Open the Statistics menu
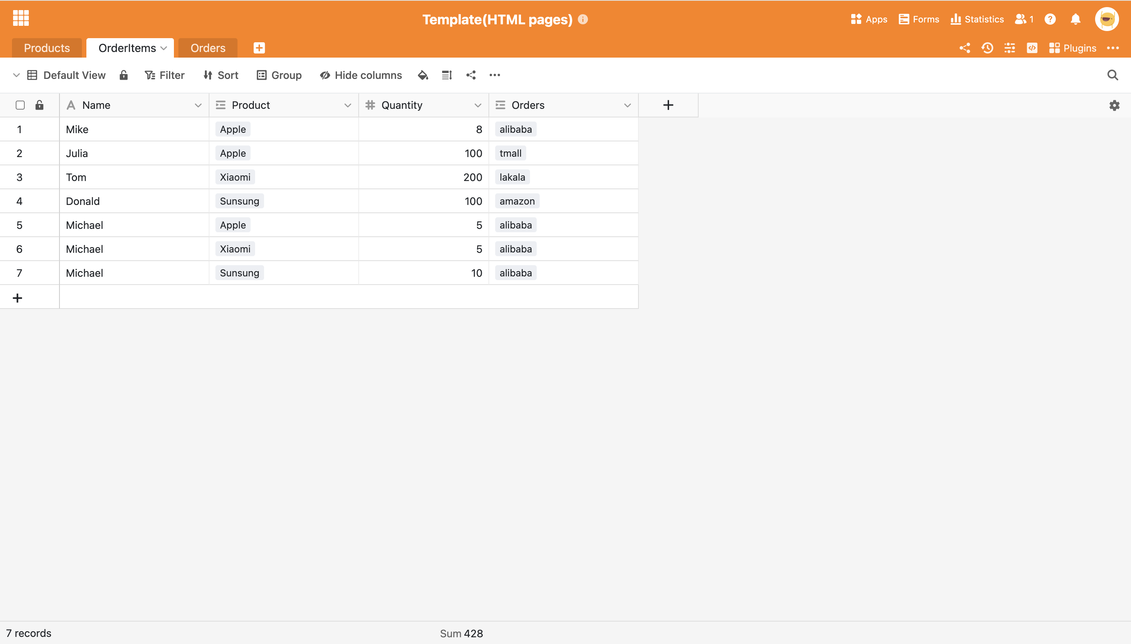This screenshot has width=1131, height=644. click(977, 19)
